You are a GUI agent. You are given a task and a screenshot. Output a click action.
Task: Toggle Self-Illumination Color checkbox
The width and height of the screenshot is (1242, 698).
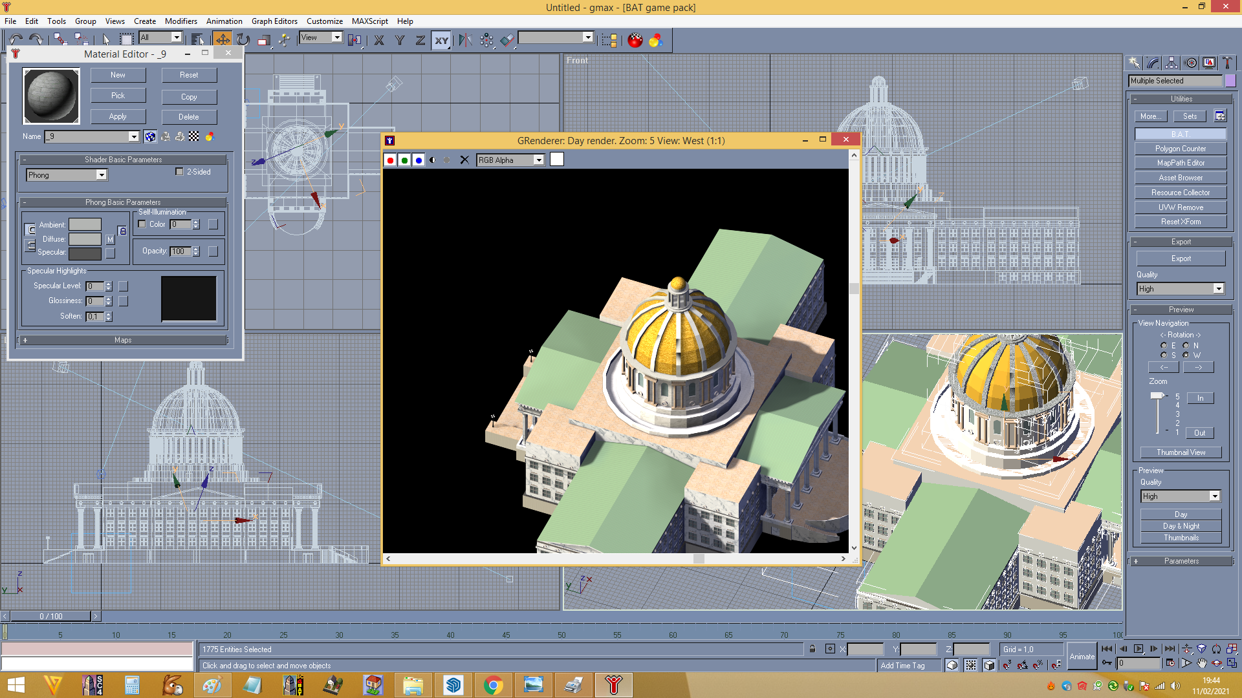point(142,224)
